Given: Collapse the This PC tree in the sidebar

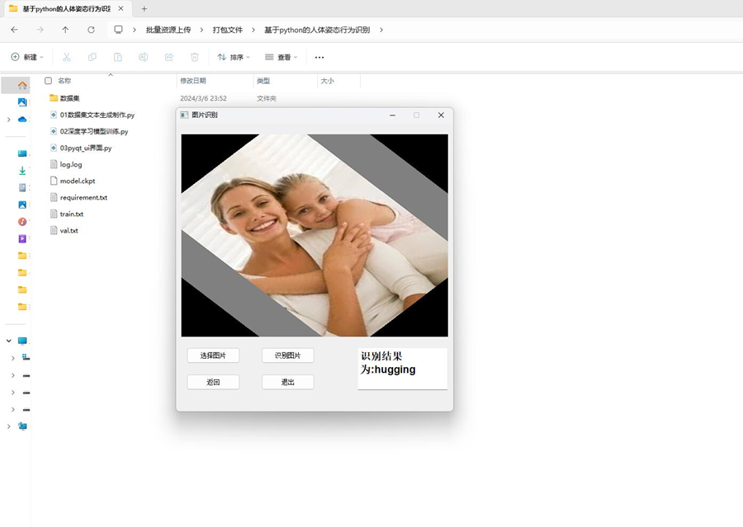Looking at the screenshot, I should pyautogui.click(x=10, y=339).
